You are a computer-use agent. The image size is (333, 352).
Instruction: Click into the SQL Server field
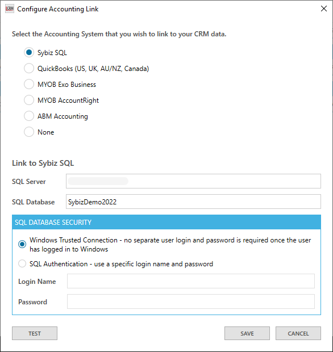[x=193, y=181]
